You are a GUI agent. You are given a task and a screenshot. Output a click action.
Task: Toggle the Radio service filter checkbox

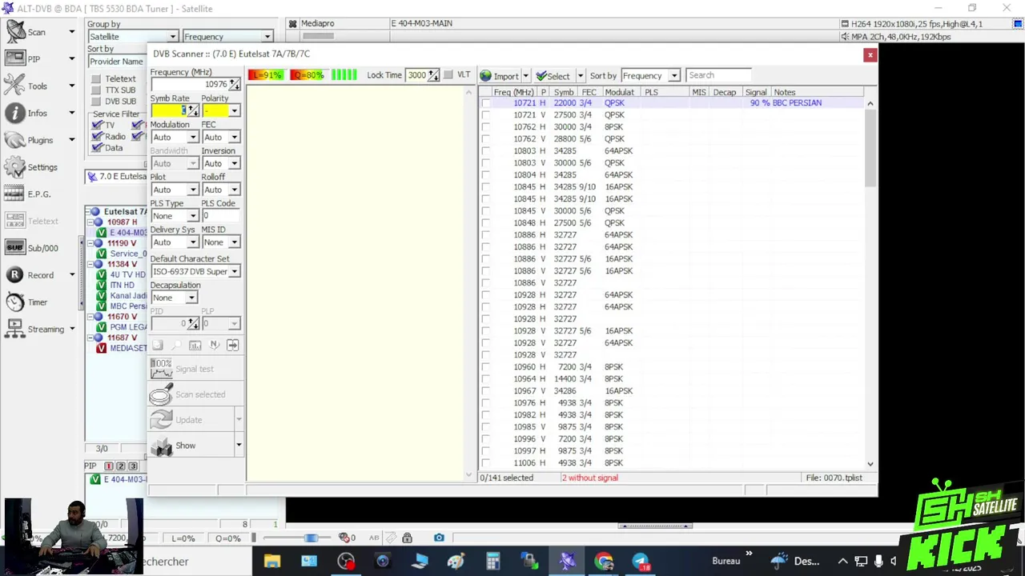(98, 137)
